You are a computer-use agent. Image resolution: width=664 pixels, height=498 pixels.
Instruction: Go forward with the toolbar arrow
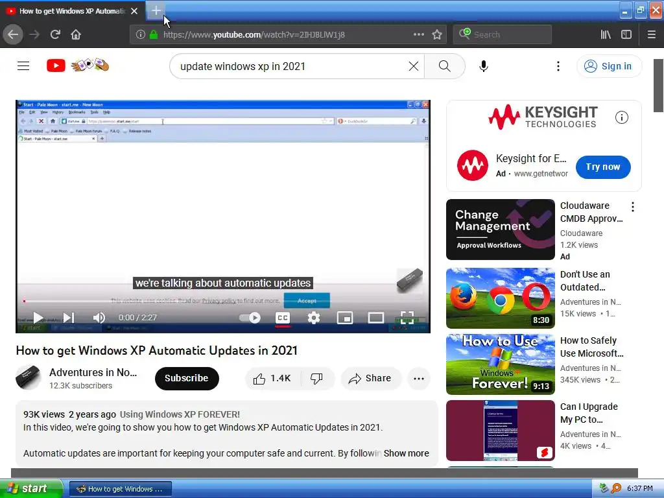click(x=35, y=34)
